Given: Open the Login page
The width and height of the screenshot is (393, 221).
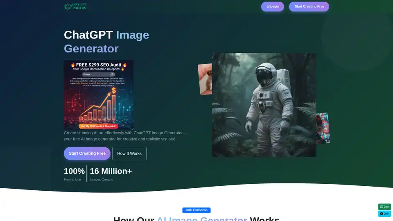Looking at the screenshot, I should point(273,7).
